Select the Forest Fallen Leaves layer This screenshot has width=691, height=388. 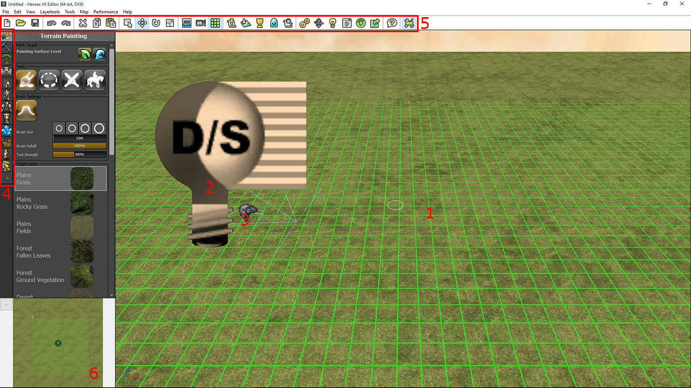pyautogui.click(x=61, y=252)
